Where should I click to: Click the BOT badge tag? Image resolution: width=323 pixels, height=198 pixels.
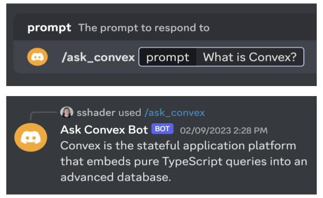(162, 129)
